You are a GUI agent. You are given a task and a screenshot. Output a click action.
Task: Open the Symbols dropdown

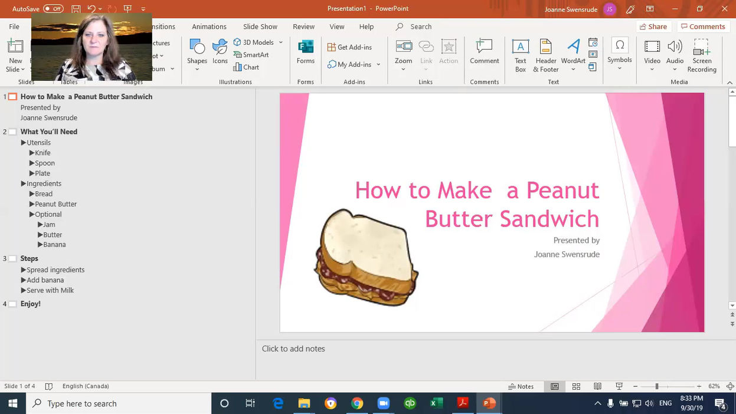(x=620, y=68)
